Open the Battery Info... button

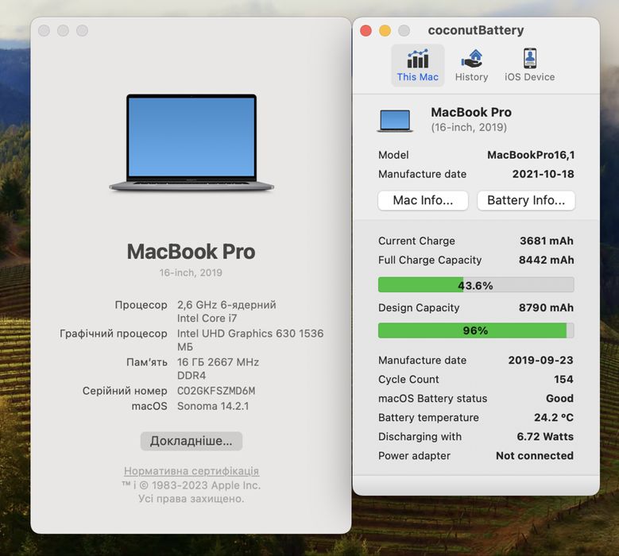tap(526, 200)
